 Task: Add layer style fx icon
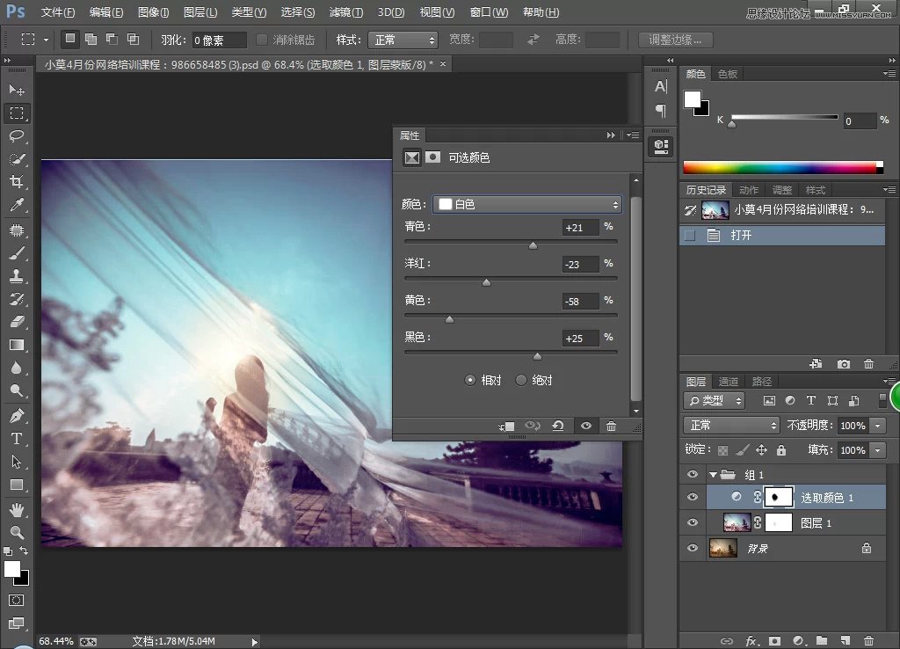click(751, 640)
